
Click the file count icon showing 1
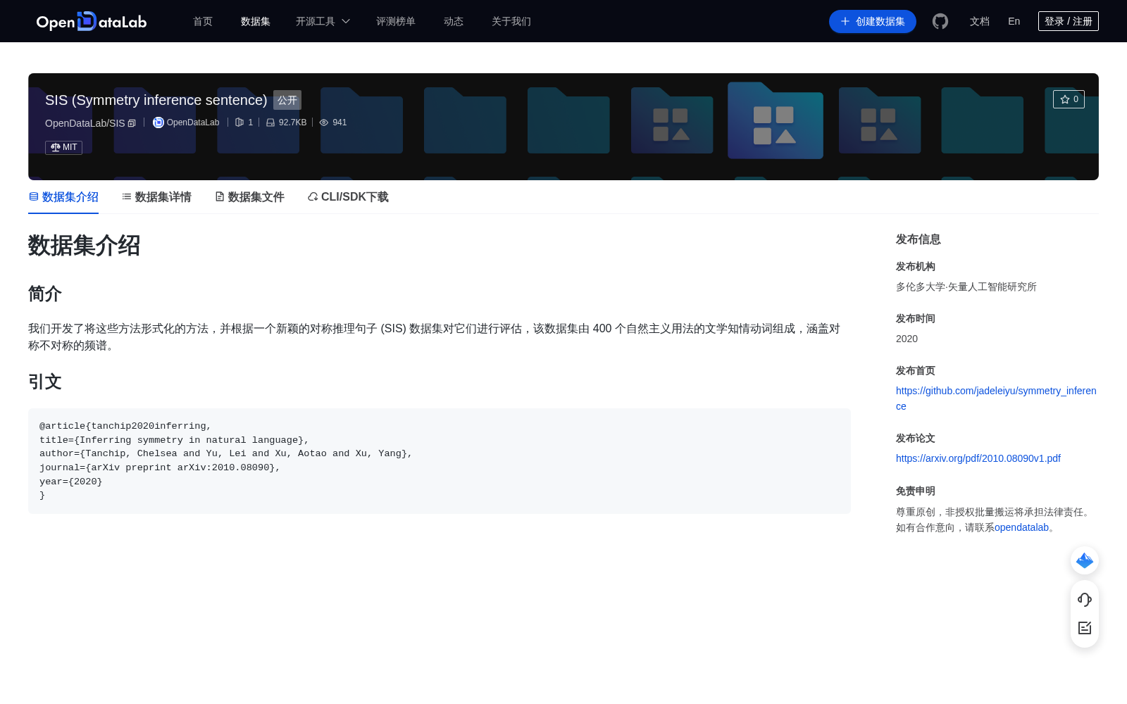[x=239, y=122]
